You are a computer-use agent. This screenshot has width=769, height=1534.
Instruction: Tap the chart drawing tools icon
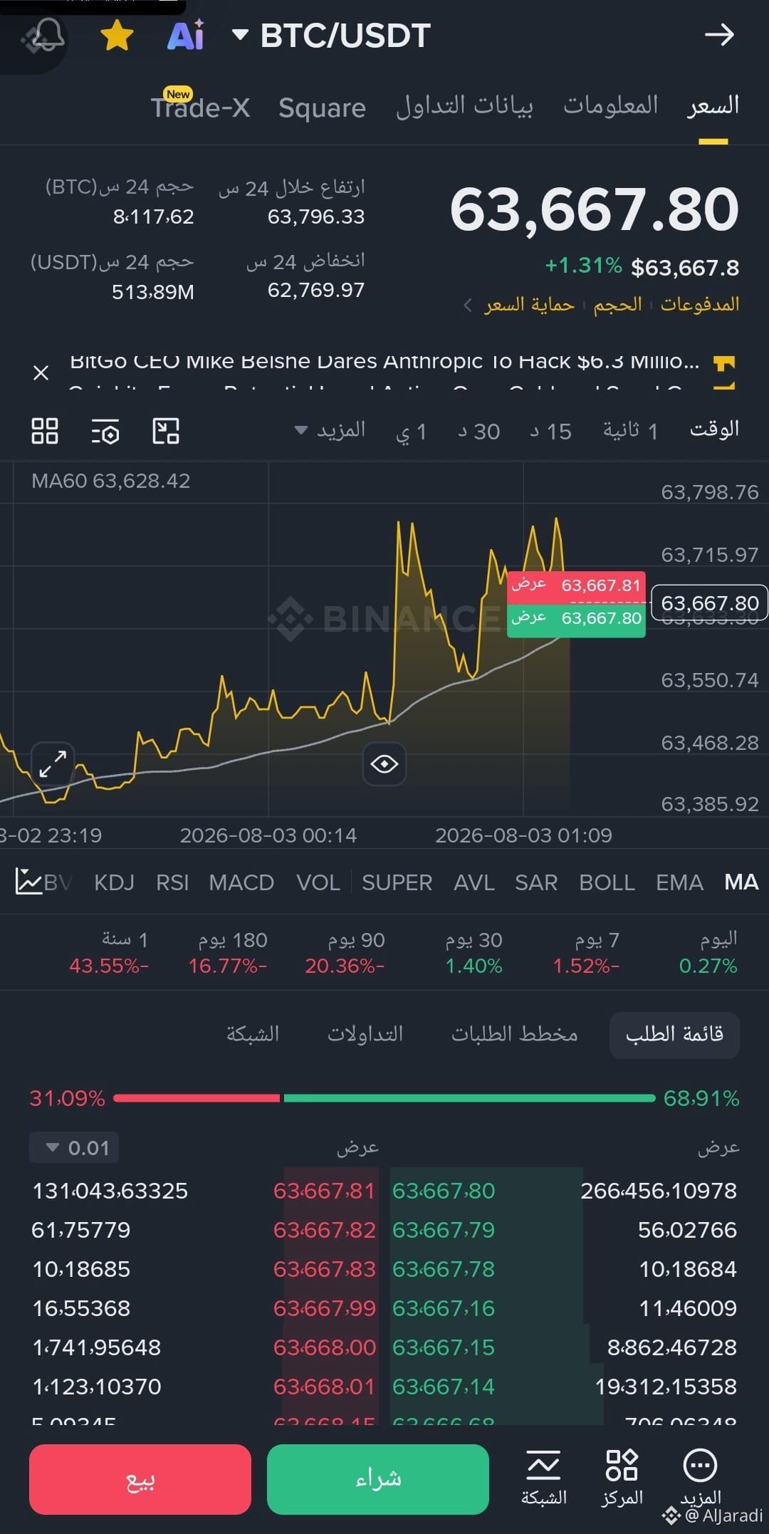tap(166, 431)
